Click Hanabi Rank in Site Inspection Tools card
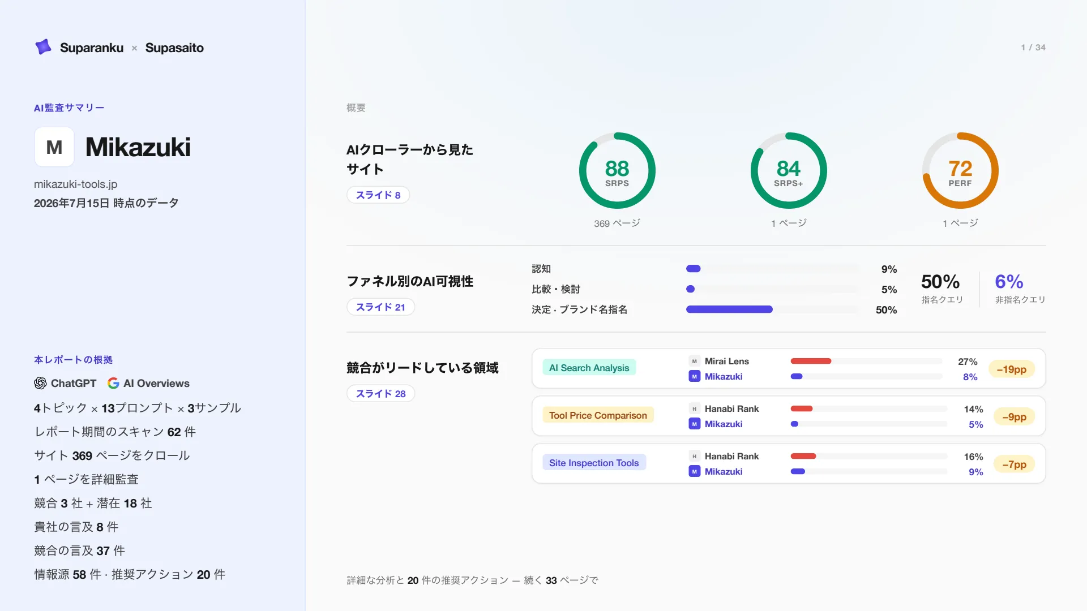 [731, 456]
